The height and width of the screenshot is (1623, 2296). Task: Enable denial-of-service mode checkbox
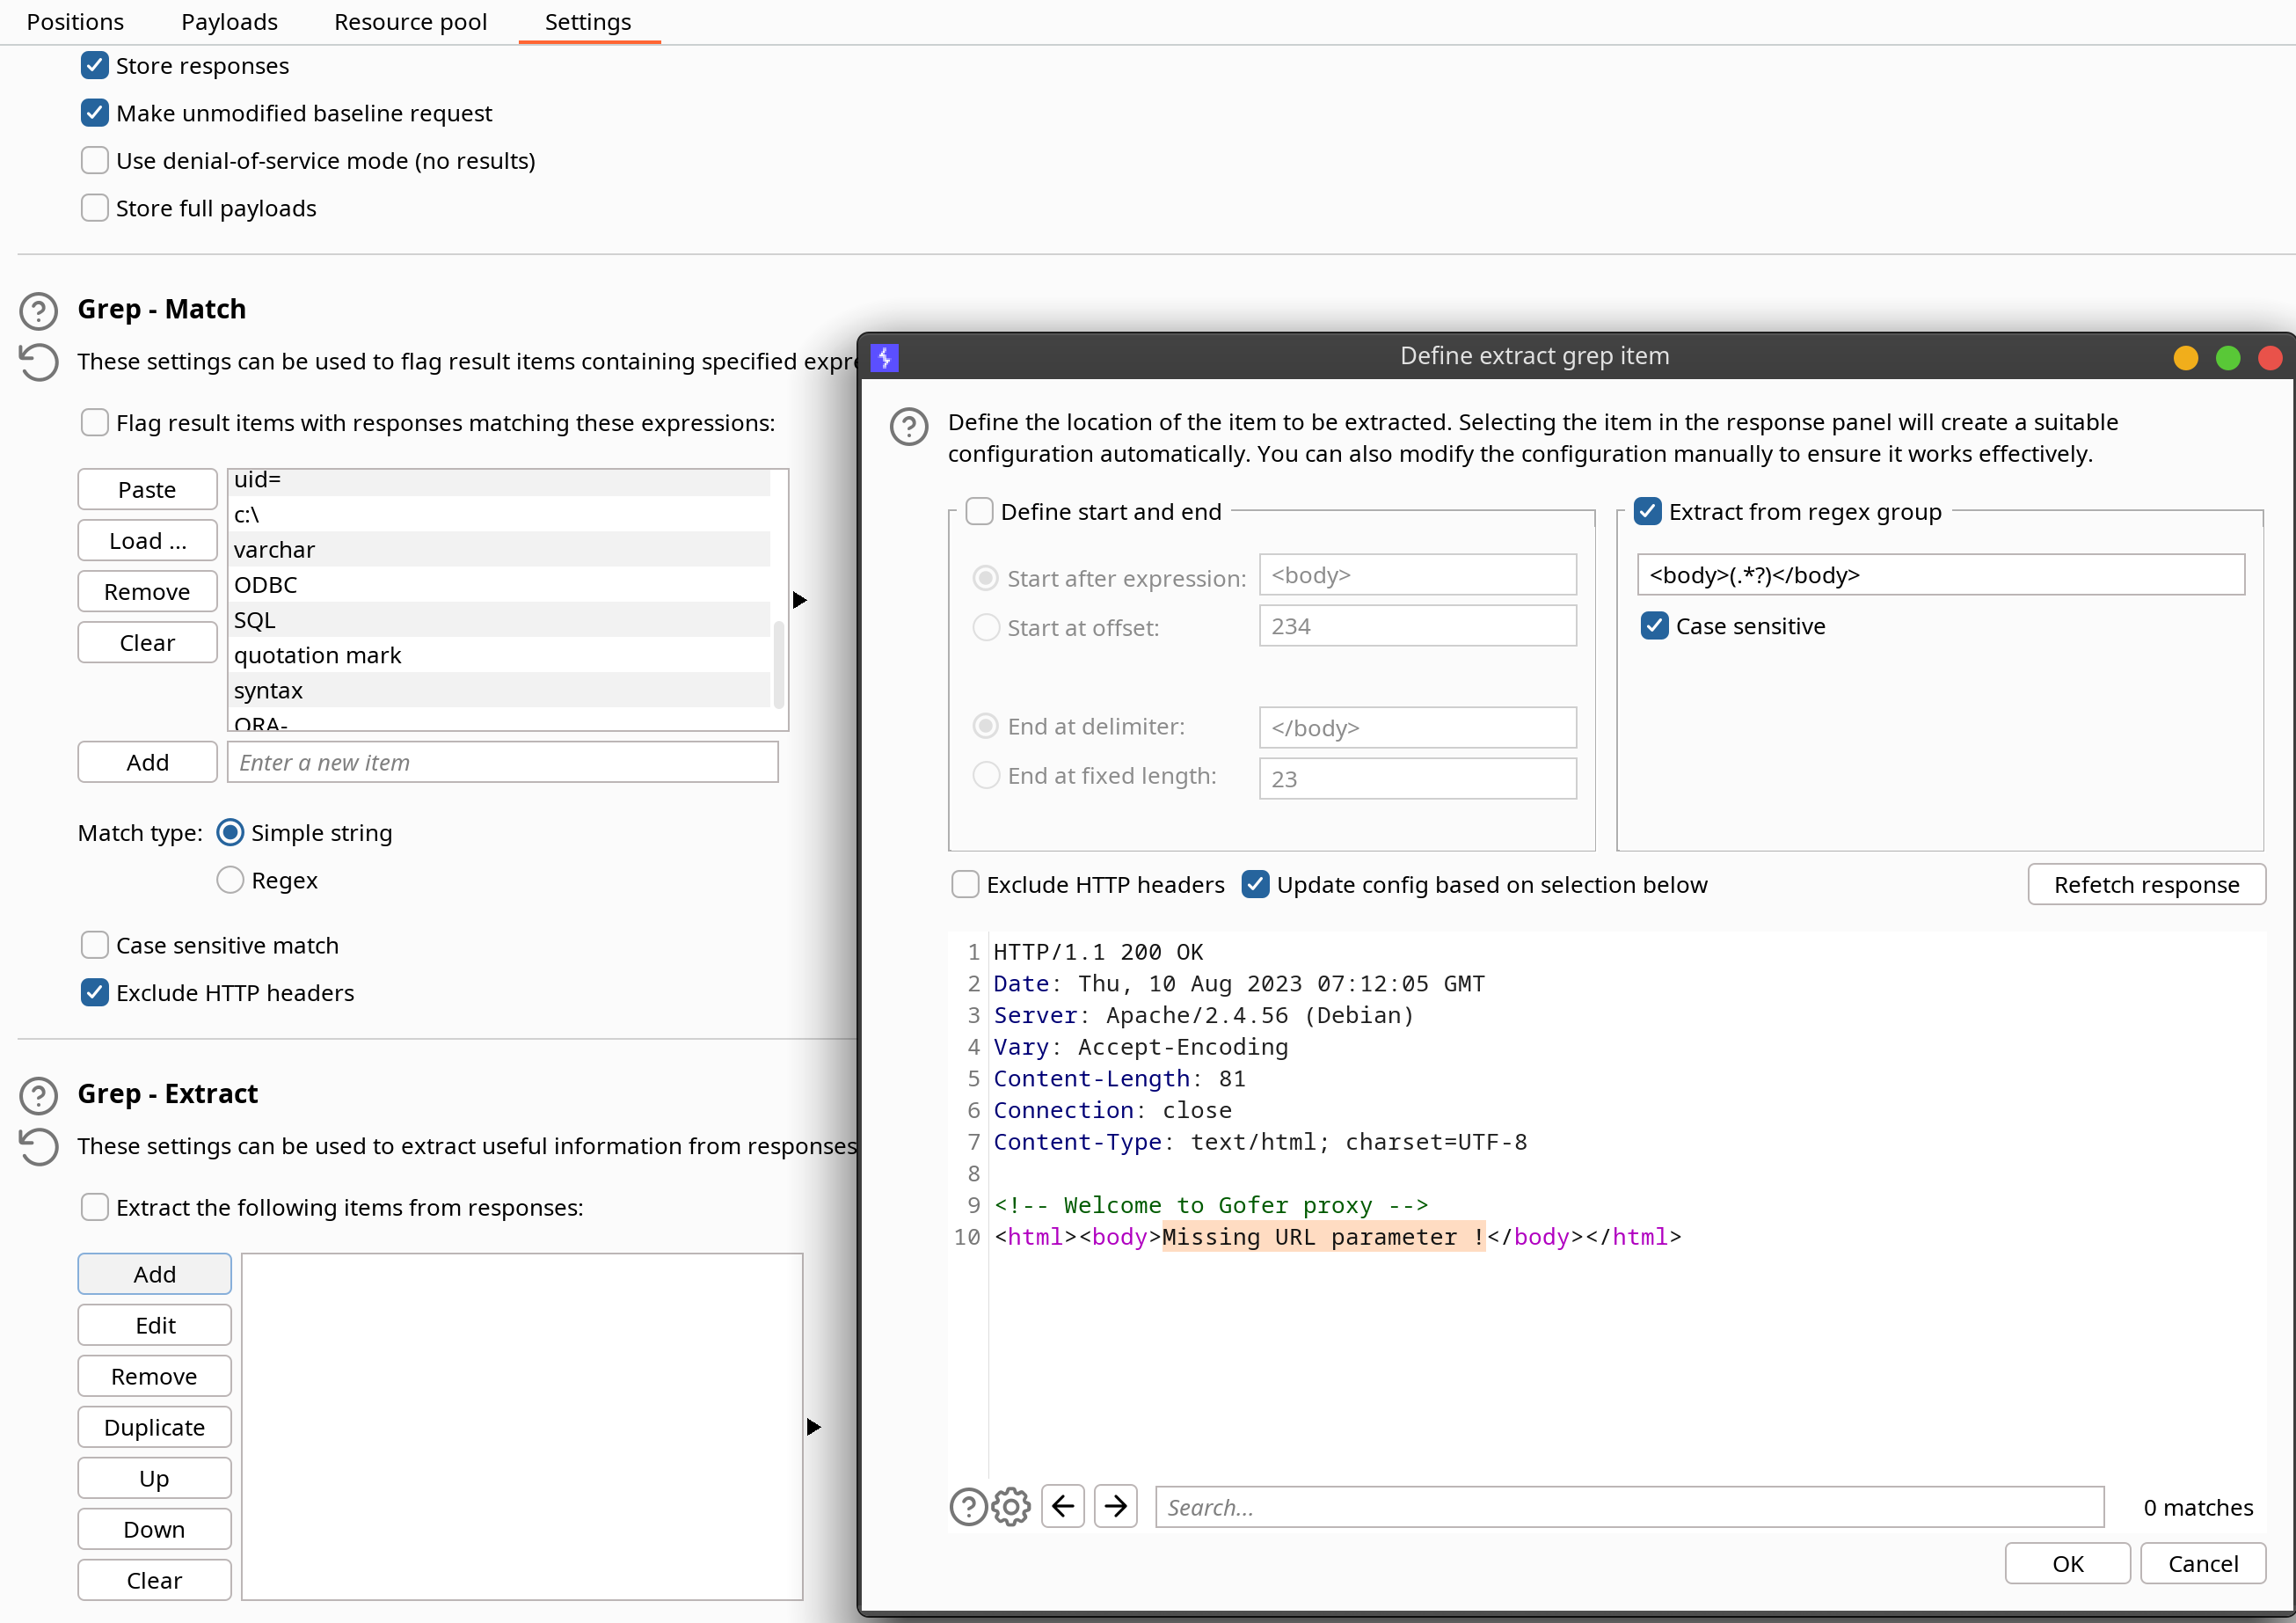94,160
